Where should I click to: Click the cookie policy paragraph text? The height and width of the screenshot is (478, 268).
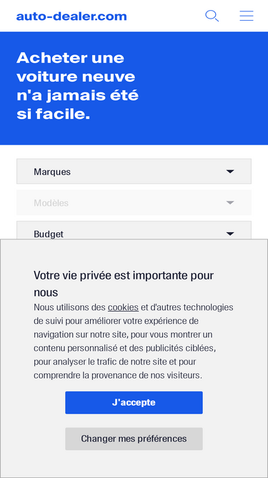pyautogui.click(x=134, y=341)
